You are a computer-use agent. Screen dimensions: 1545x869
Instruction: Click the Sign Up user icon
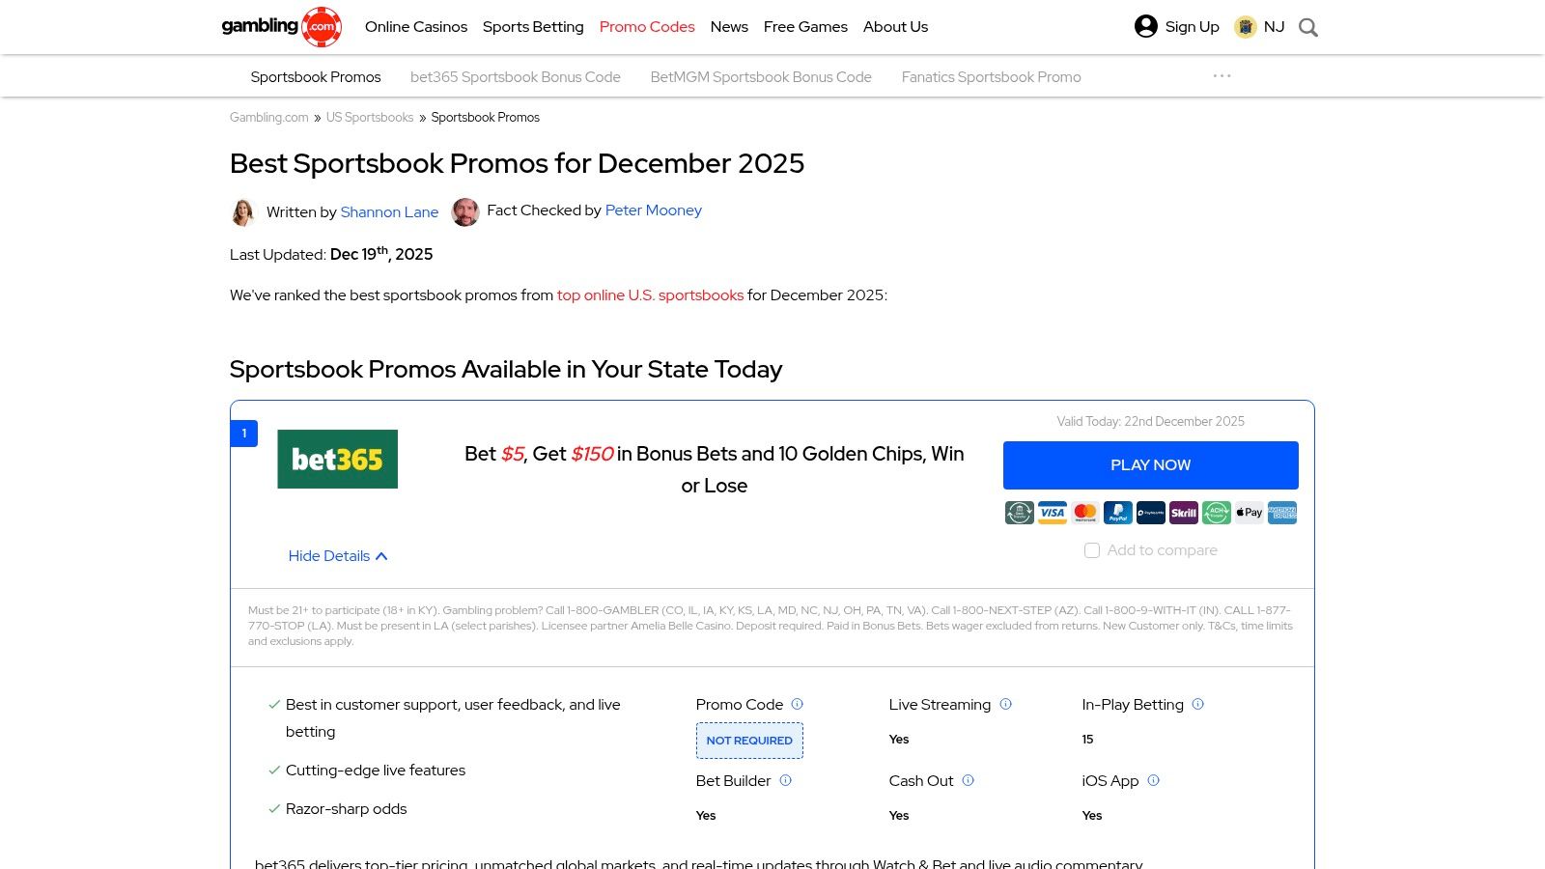(x=1146, y=26)
